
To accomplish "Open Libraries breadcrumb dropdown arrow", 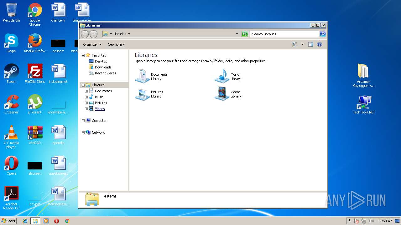I will pyautogui.click(x=129, y=34).
